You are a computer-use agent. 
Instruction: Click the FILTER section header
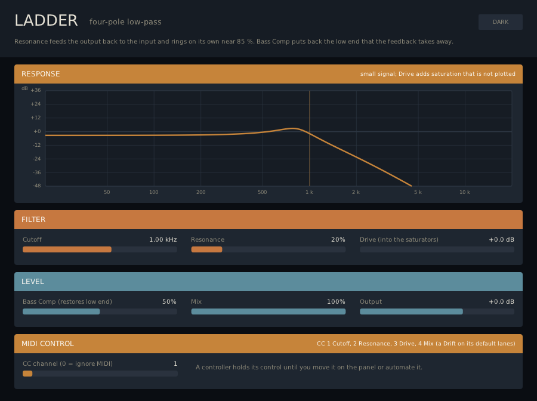coord(268,220)
